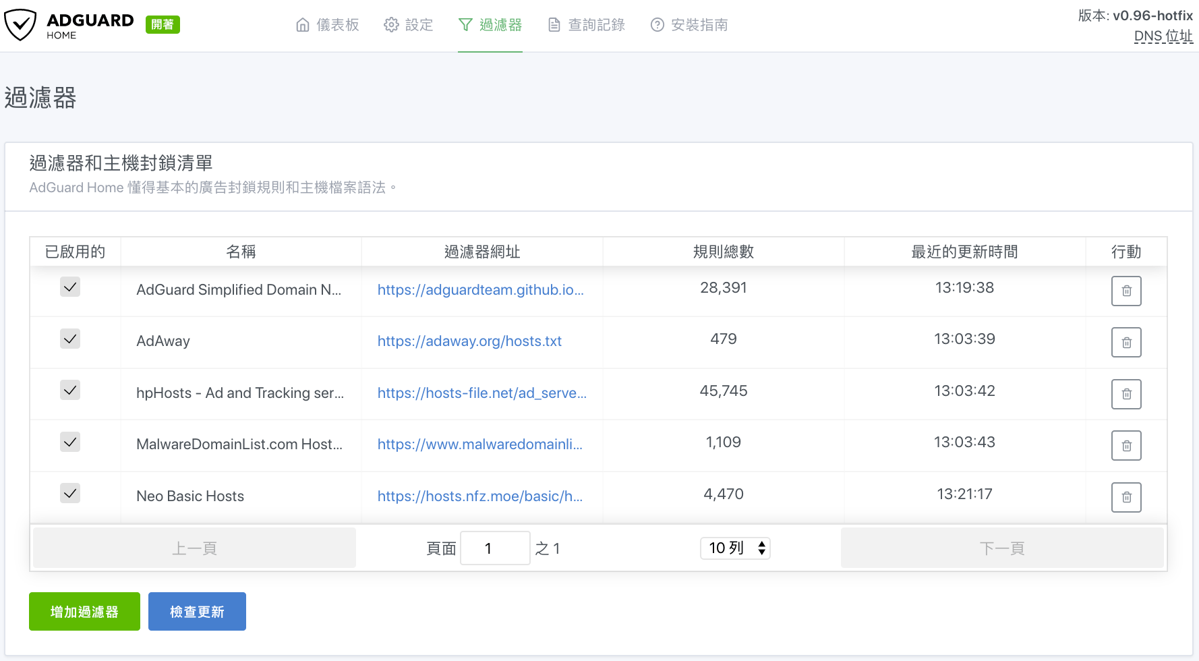This screenshot has width=1199, height=661.
Task: Open the 設定 settings menu
Action: click(408, 25)
